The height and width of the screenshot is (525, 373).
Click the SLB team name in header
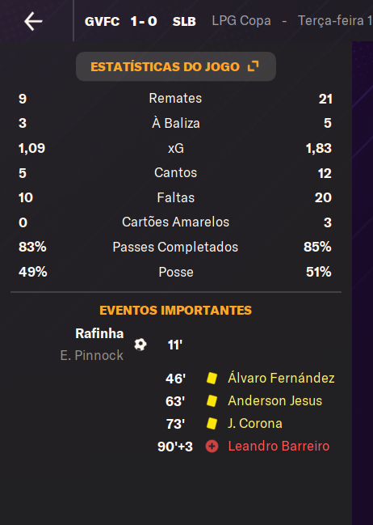[184, 21]
